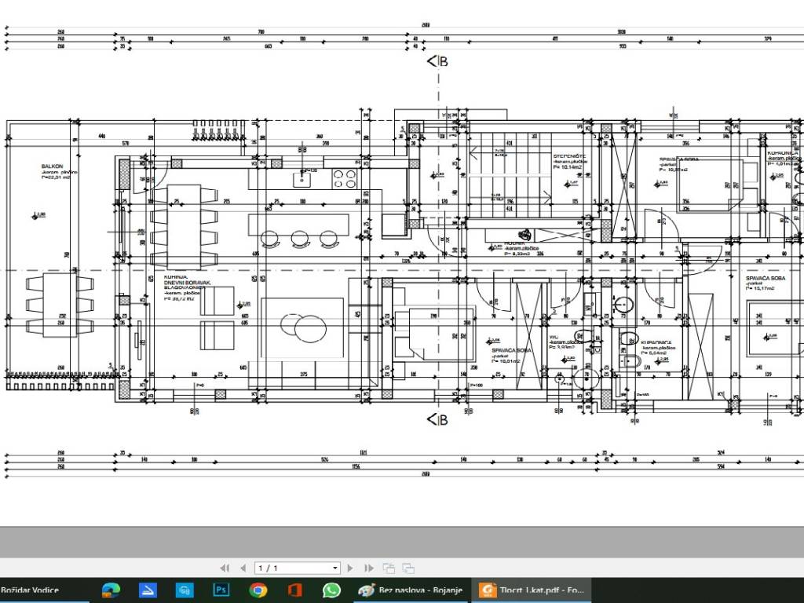Open WhatsApp from the taskbar

tap(331, 590)
